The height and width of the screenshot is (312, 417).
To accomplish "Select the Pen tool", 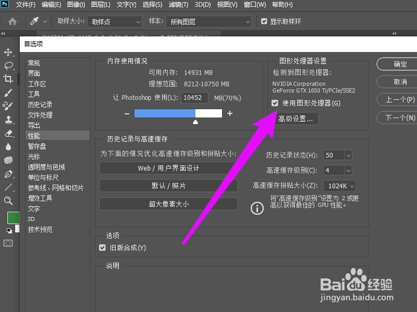I will (x=8, y=174).
